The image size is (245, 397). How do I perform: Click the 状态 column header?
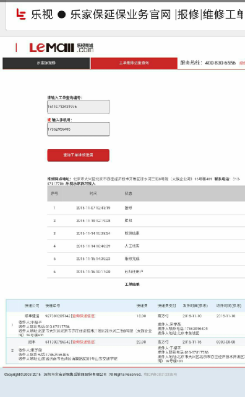(x=128, y=194)
